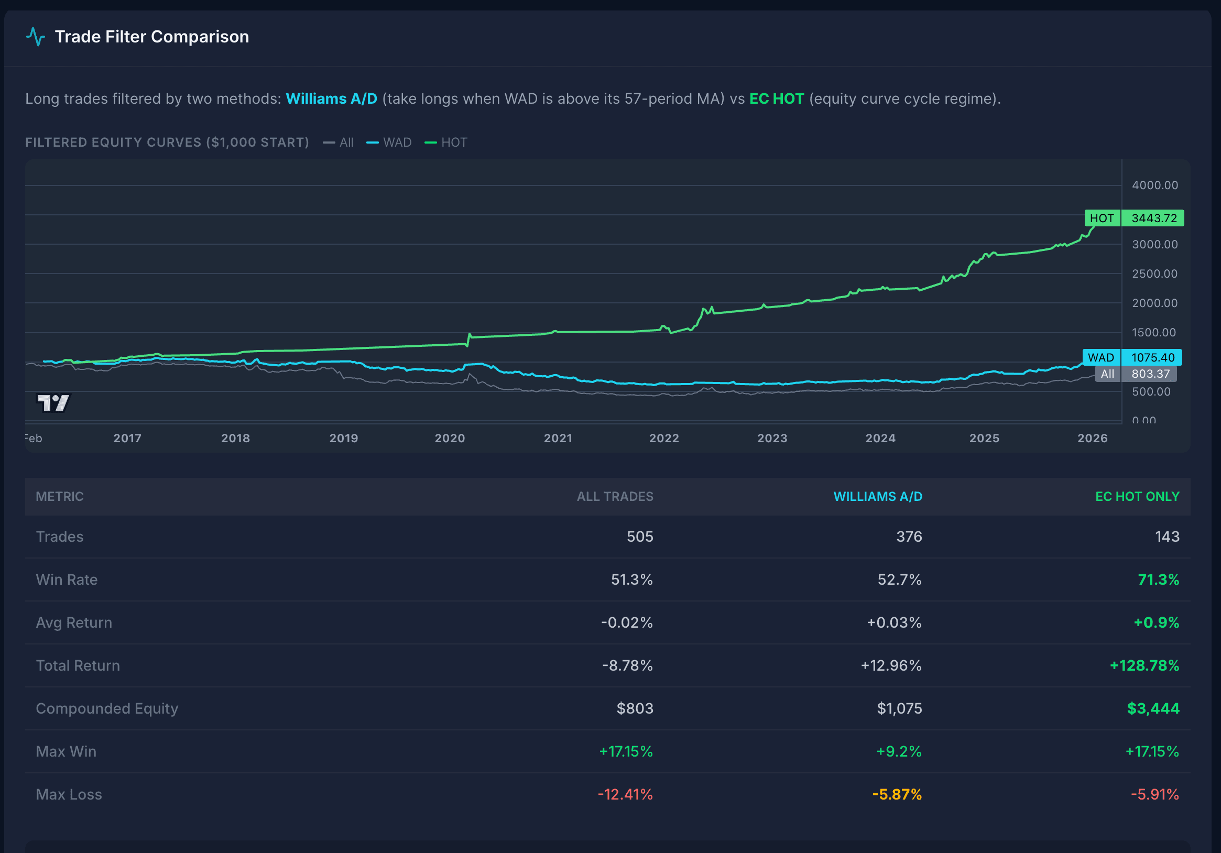This screenshot has height=853, width=1221.
Task: Click the 3000.00 level on price scale
Action: click(1154, 245)
